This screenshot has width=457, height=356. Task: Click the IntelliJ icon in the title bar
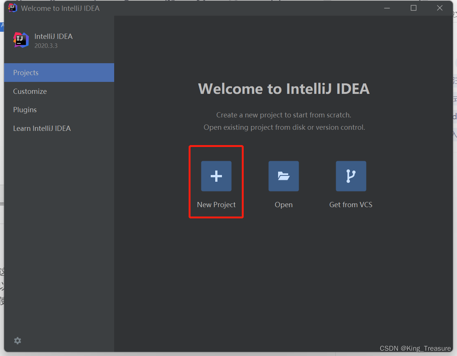coord(13,8)
